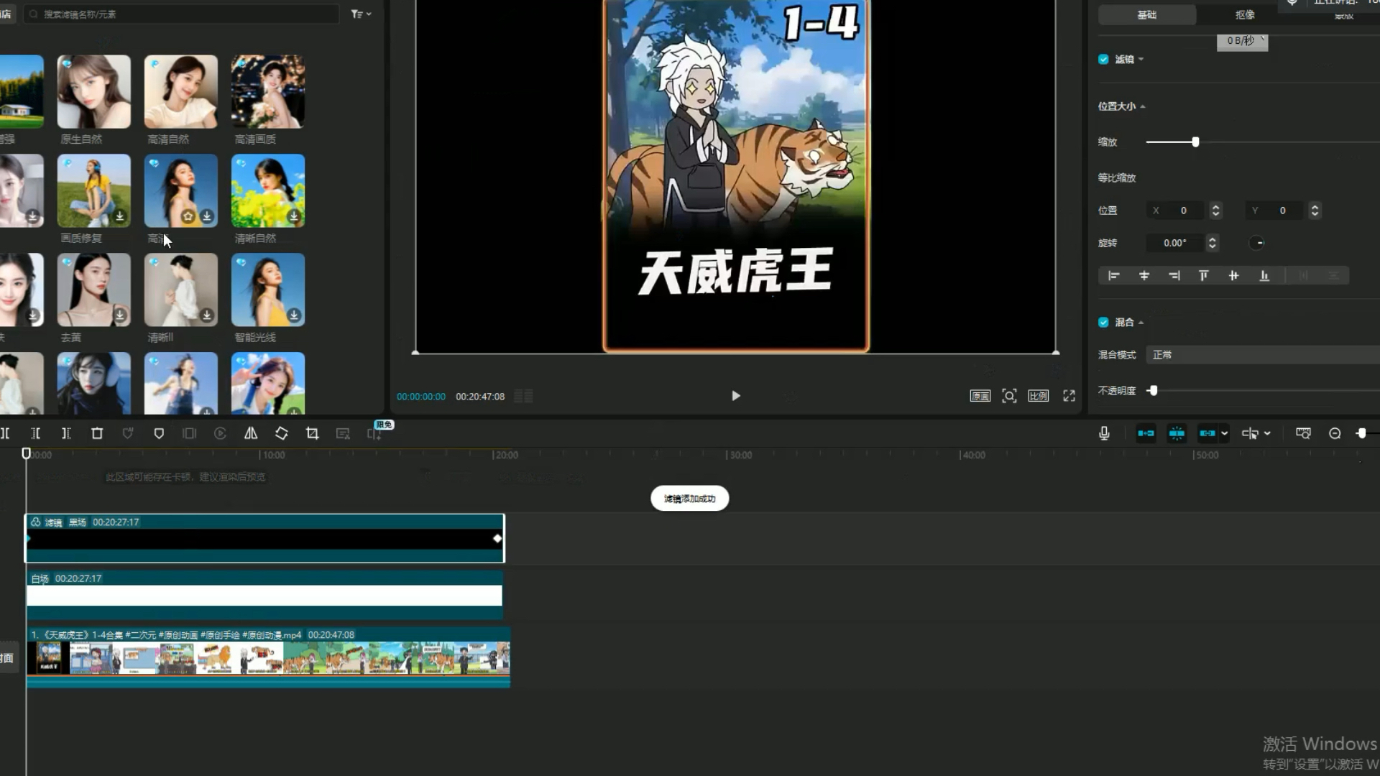
Task: Open the filter sort dropdown beside search
Action: 361,14
